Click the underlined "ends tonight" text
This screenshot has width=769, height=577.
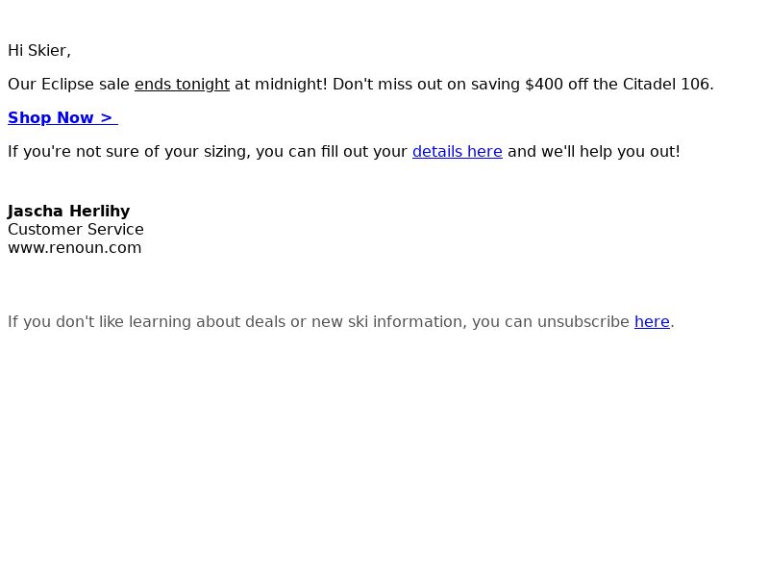point(182,84)
